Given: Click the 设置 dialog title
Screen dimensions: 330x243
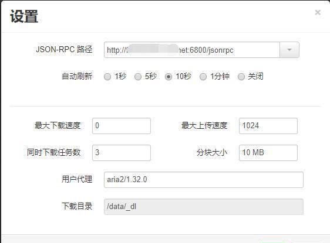Looking at the screenshot, I should pos(24,16).
